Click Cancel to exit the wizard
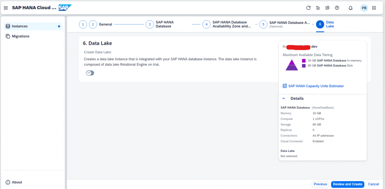Screen dimensions: 385x189 tap(373, 184)
